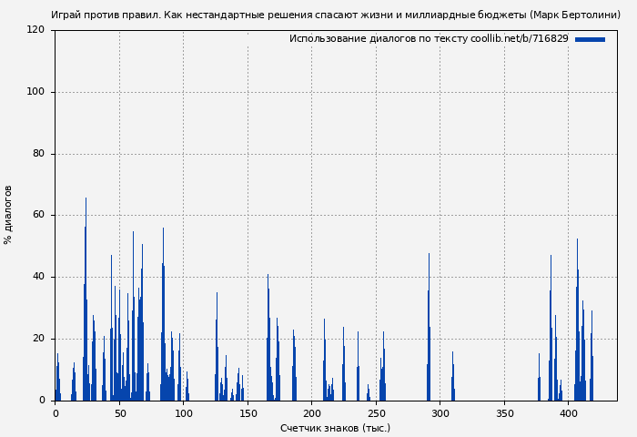Click the x-axis tick label 200
This screenshot has height=437, width=637.
[312, 413]
